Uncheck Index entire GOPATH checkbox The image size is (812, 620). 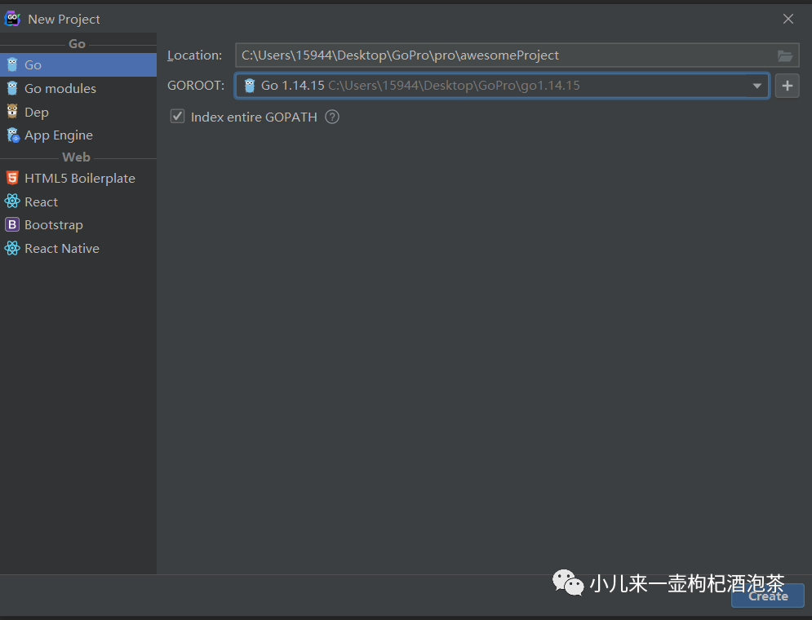(x=178, y=117)
